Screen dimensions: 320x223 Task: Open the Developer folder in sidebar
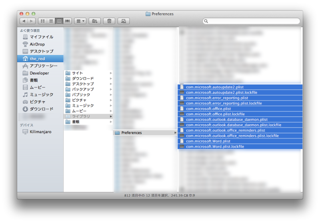pos(40,73)
